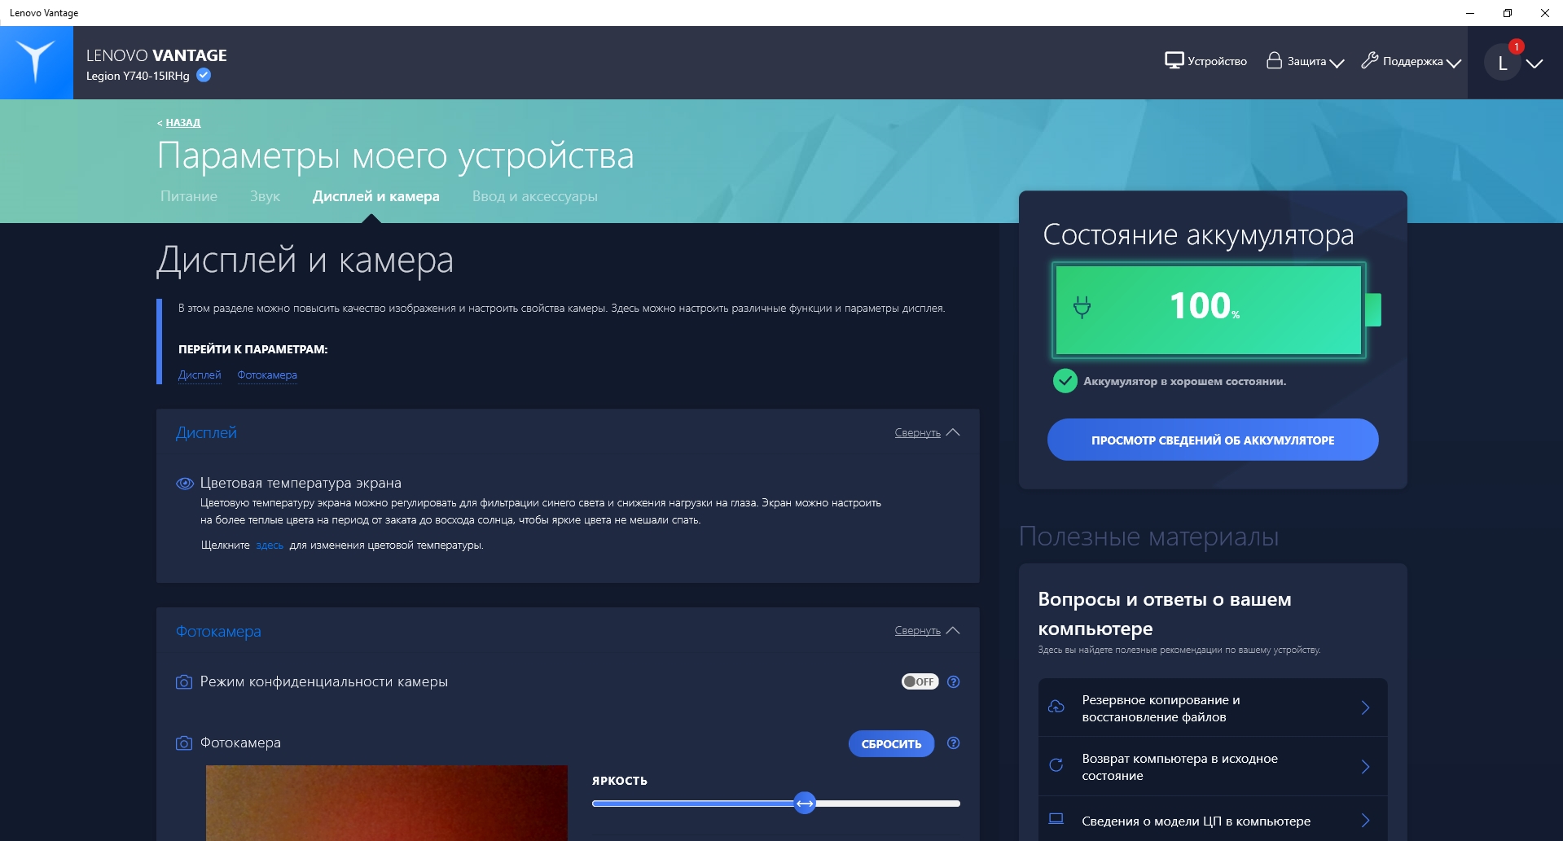Select the Дисплей и камера tab
This screenshot has height=841, width=1563.
tap(376, 196)
